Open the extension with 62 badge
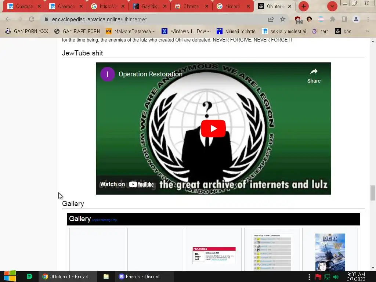This screenshot has height=282, width=376. pos(298,20)
